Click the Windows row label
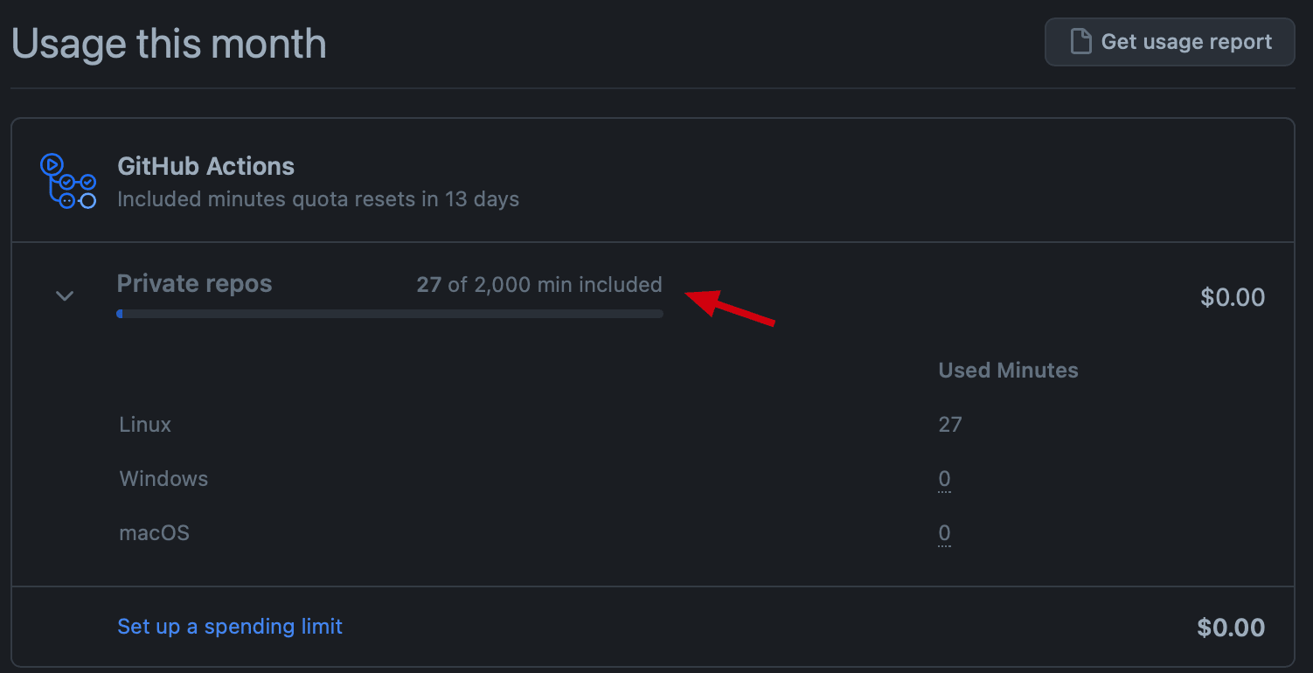 pos(163,479)
